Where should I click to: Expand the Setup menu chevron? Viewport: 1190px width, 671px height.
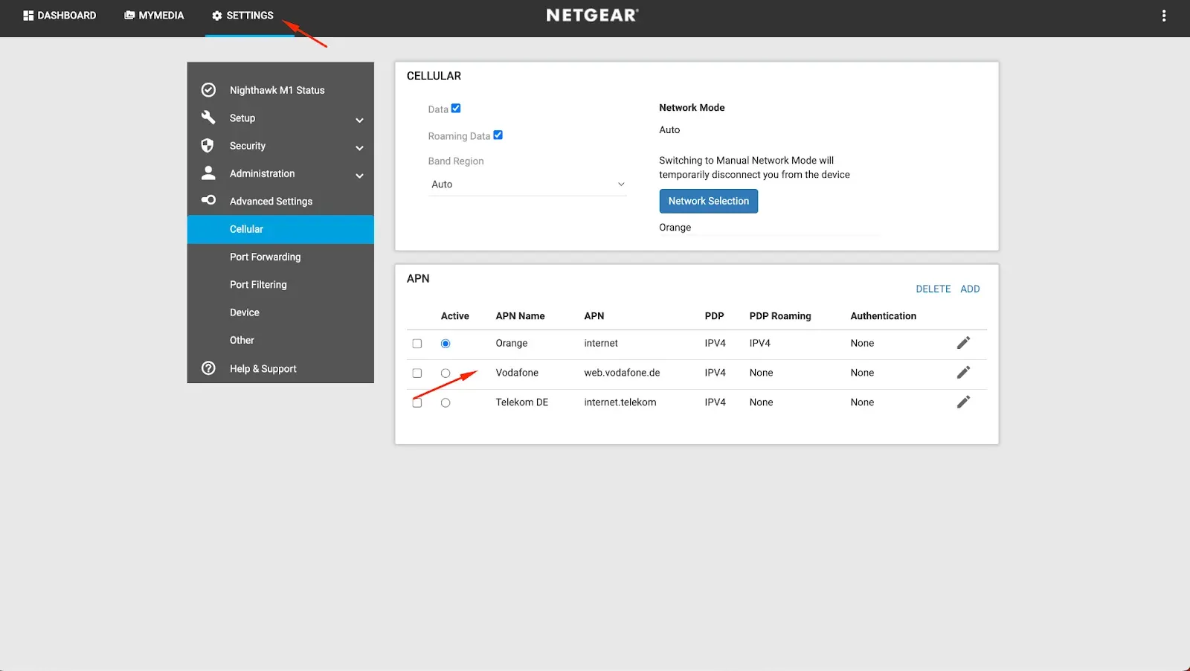tap(359, 120)
